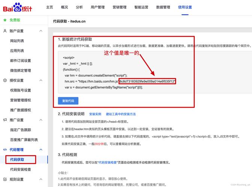Viewport: 252px width, 187px height.
Task: Open the 用户管理 top menu
Action: pos(97,7)
